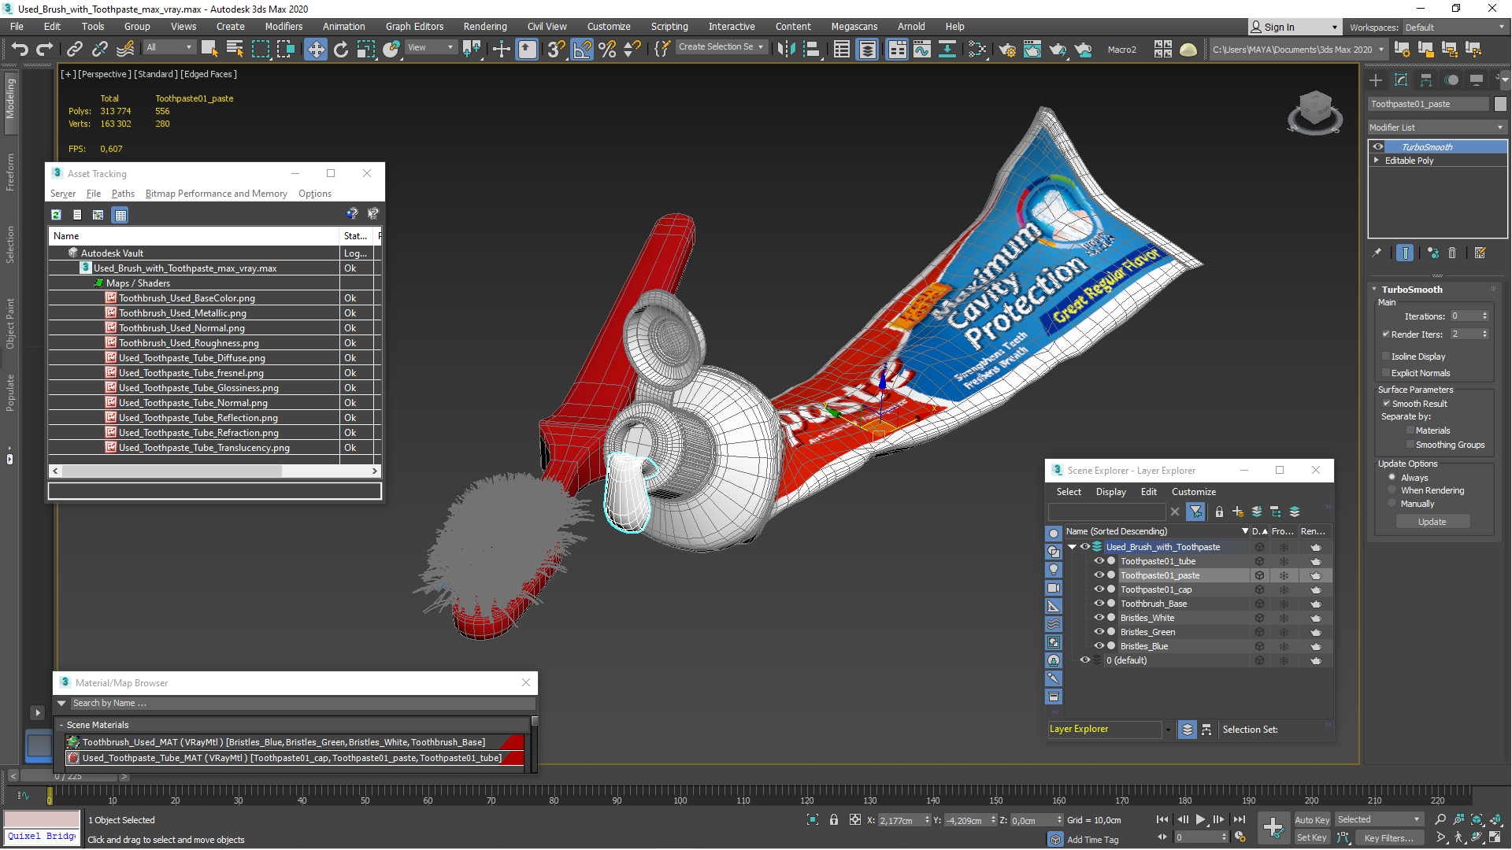Click Add Time Tag label
The height and width of the screenshot is (850, 1512).
[x=1092, y=839]
